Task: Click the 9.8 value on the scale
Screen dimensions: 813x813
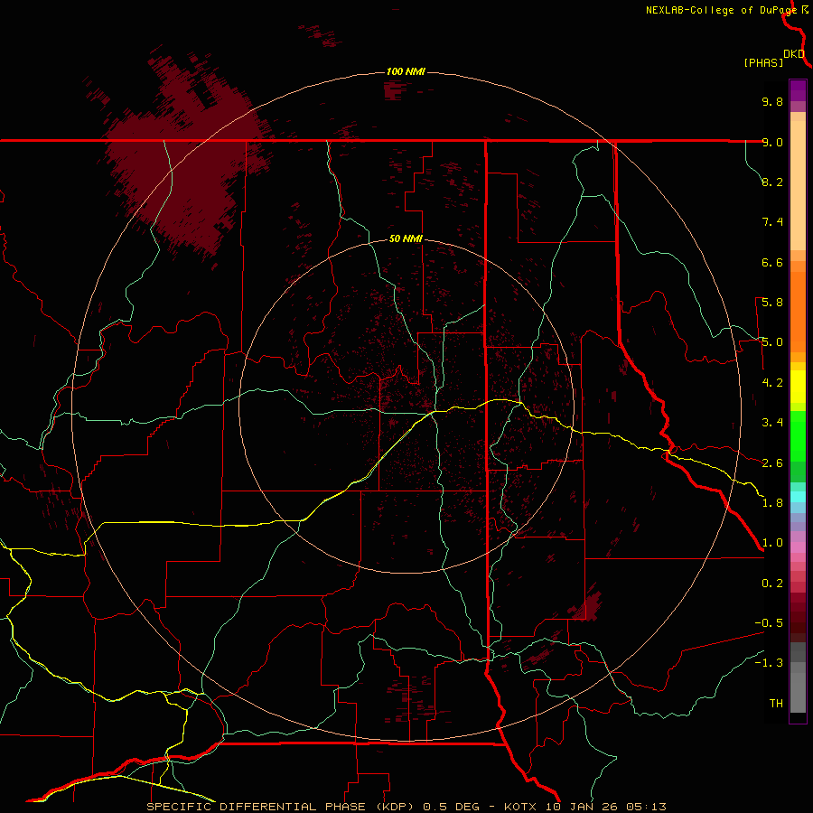Action: point(772,101)
